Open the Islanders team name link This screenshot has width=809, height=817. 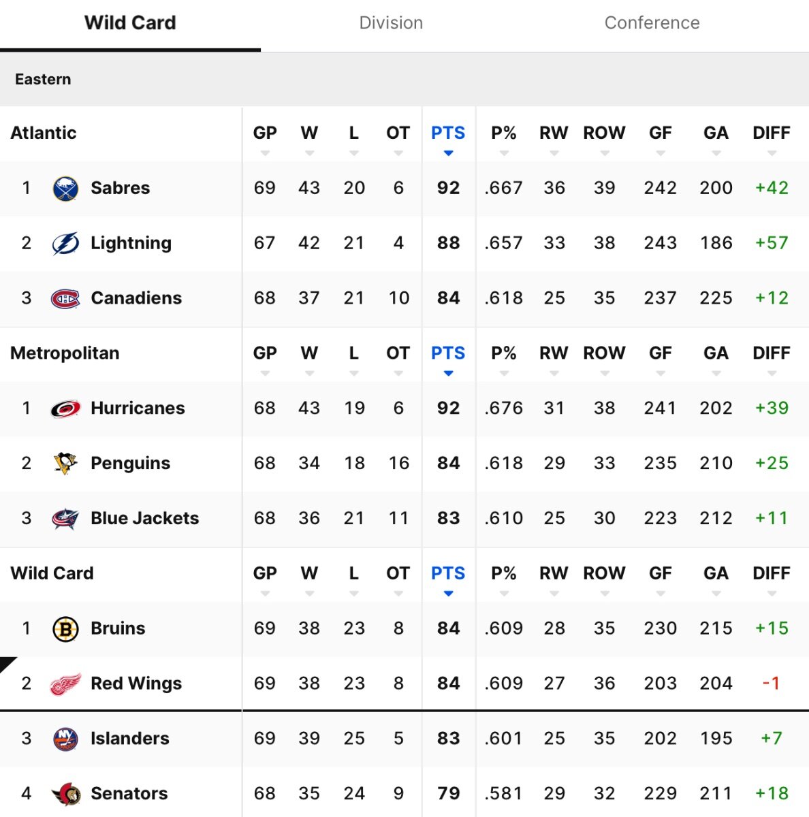point(129,739)
